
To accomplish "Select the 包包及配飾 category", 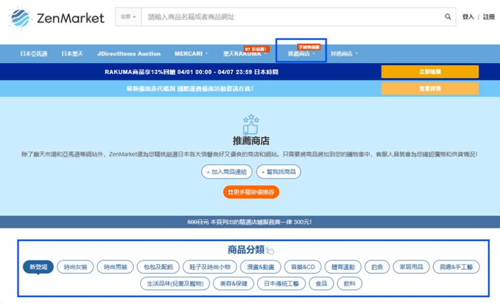I will pyautogui.click(x=158, y=267).
